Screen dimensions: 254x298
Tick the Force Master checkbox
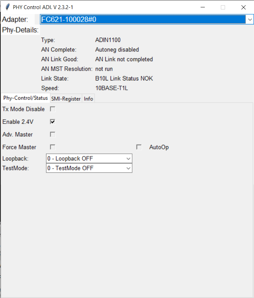52,147
